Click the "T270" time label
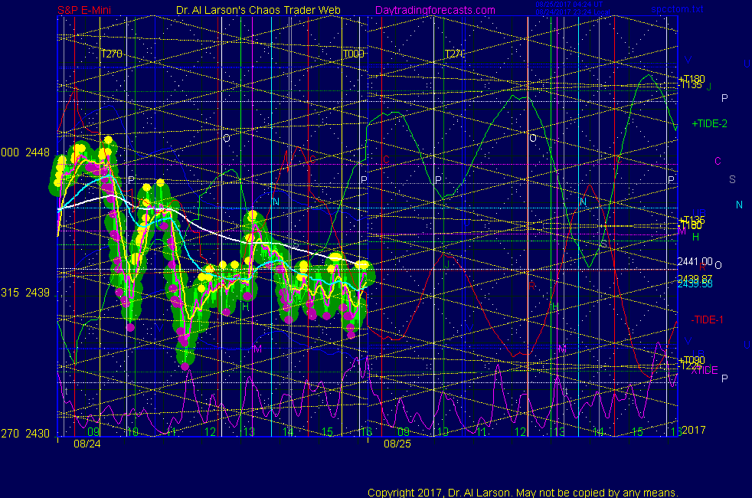 click(112, 54)
